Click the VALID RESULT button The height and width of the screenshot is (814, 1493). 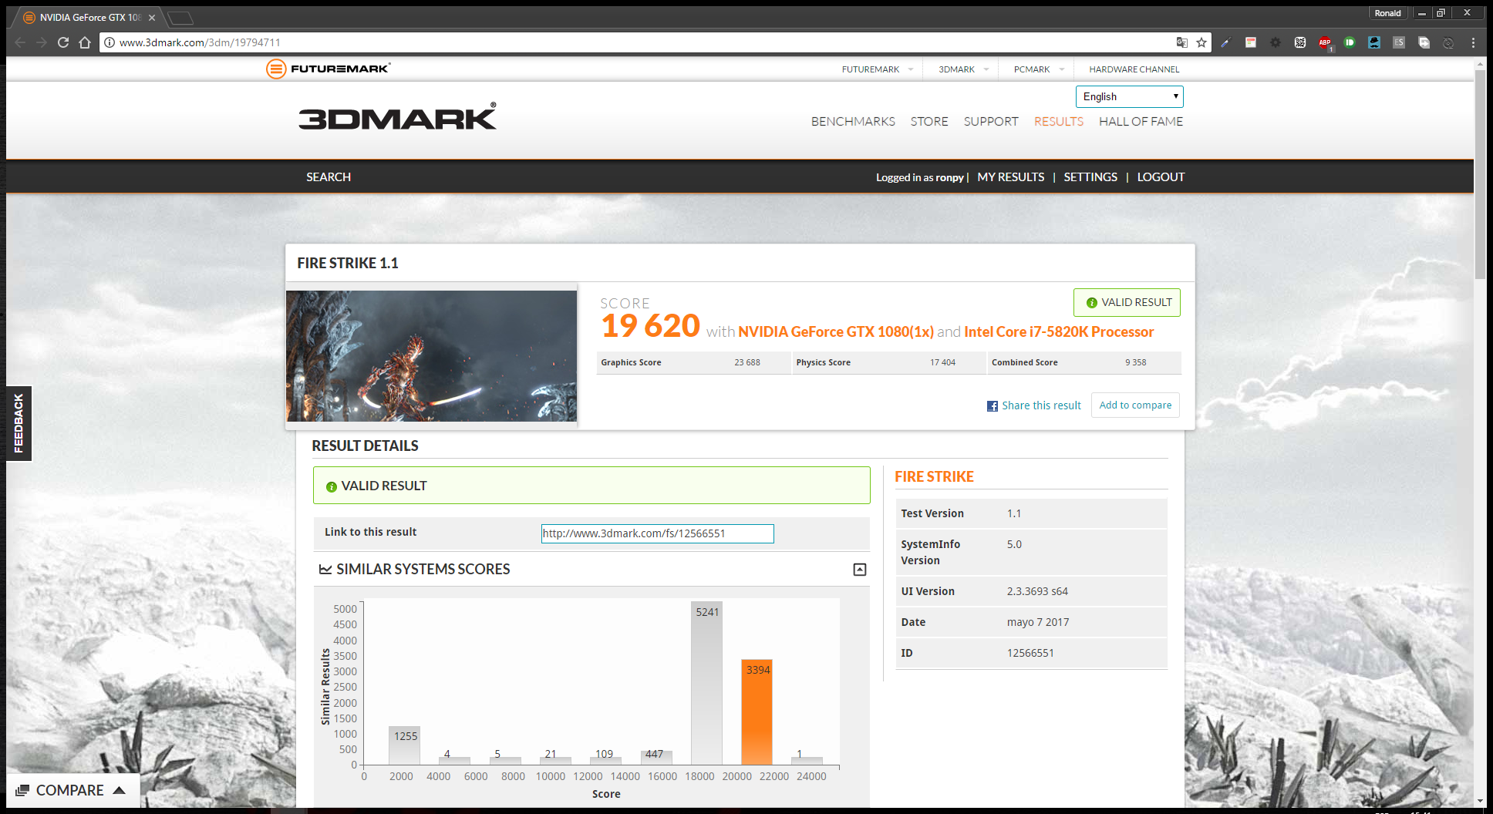pos(1127,303)
